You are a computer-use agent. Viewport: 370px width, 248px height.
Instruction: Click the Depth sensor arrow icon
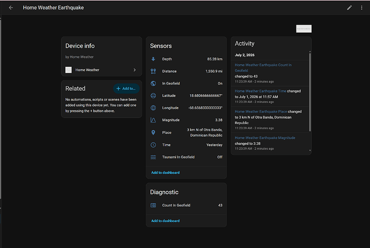pos(153,59)
